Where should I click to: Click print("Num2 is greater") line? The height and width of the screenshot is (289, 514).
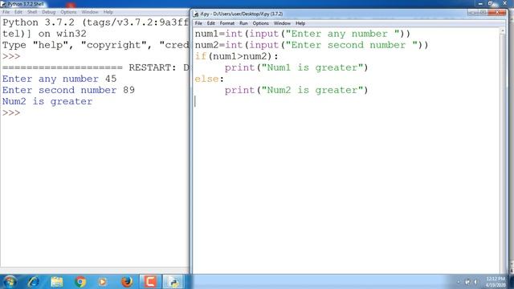[x=296, y=90]
